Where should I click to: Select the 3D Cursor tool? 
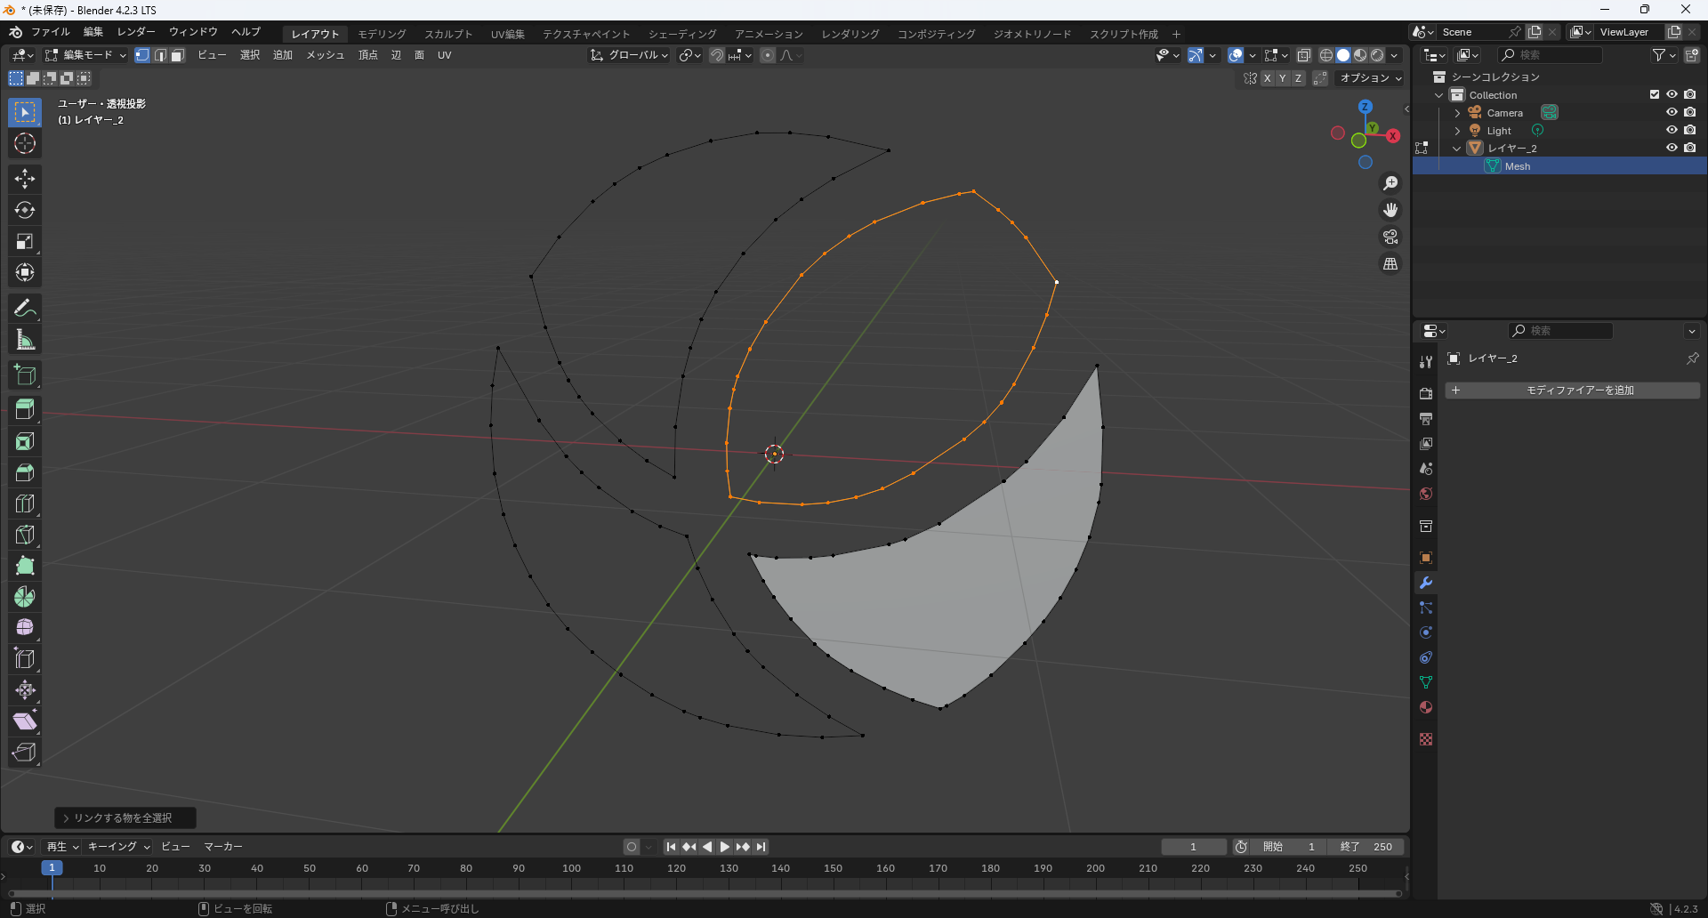coord(25,143)
